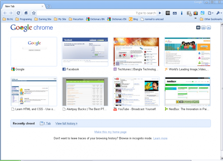Open the mail envelope extension
Image resolution: width=223 pixels, height=161 pixels.
click(175, 13)
